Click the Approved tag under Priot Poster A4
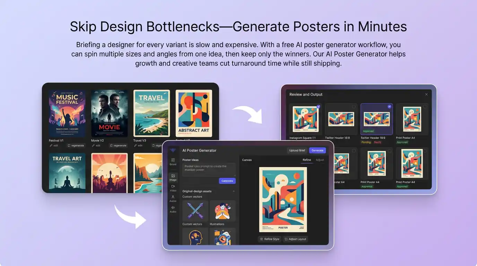Screen dimensions: 477x266 402,186
